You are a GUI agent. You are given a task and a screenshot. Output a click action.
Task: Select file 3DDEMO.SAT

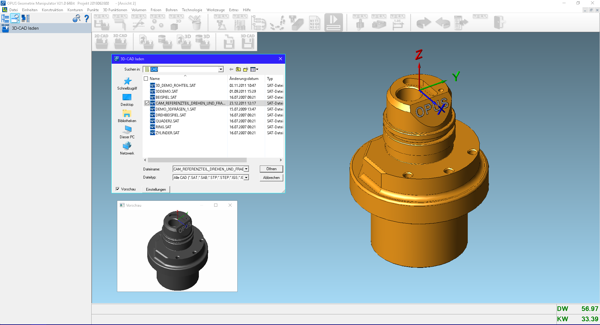pyautogui.click(x=167, y=91)
